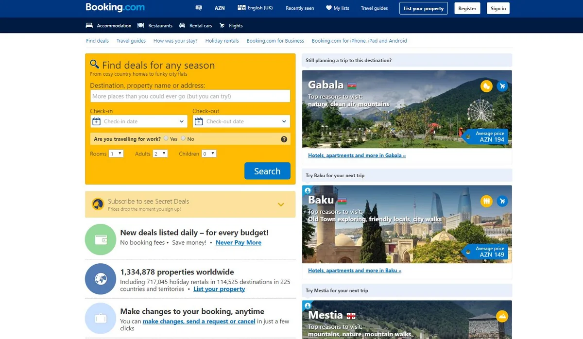Select Yes for travelling for work

[x=166, y=138]
